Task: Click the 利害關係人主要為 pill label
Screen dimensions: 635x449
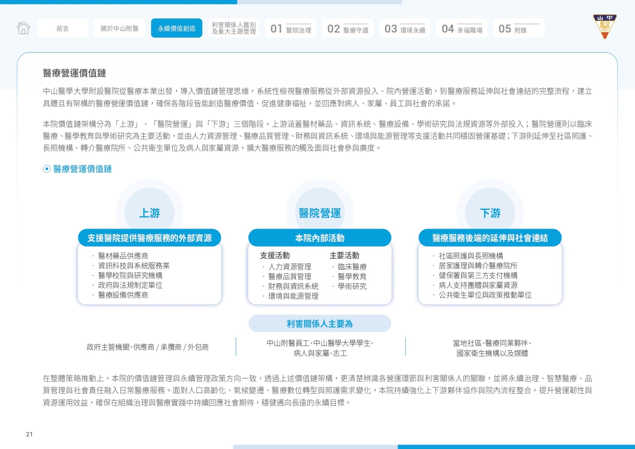Action: [320, 324]
